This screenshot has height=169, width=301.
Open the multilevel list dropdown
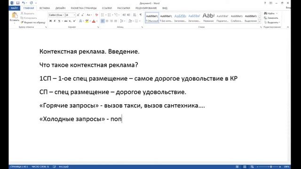[119, 15]
